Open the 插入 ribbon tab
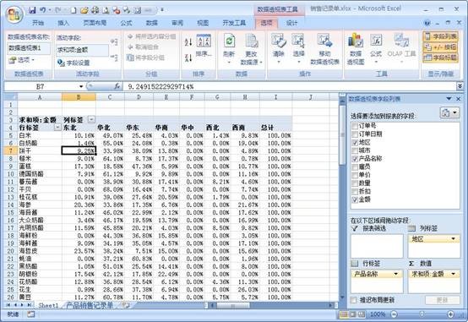 click(x=63, y=23)
